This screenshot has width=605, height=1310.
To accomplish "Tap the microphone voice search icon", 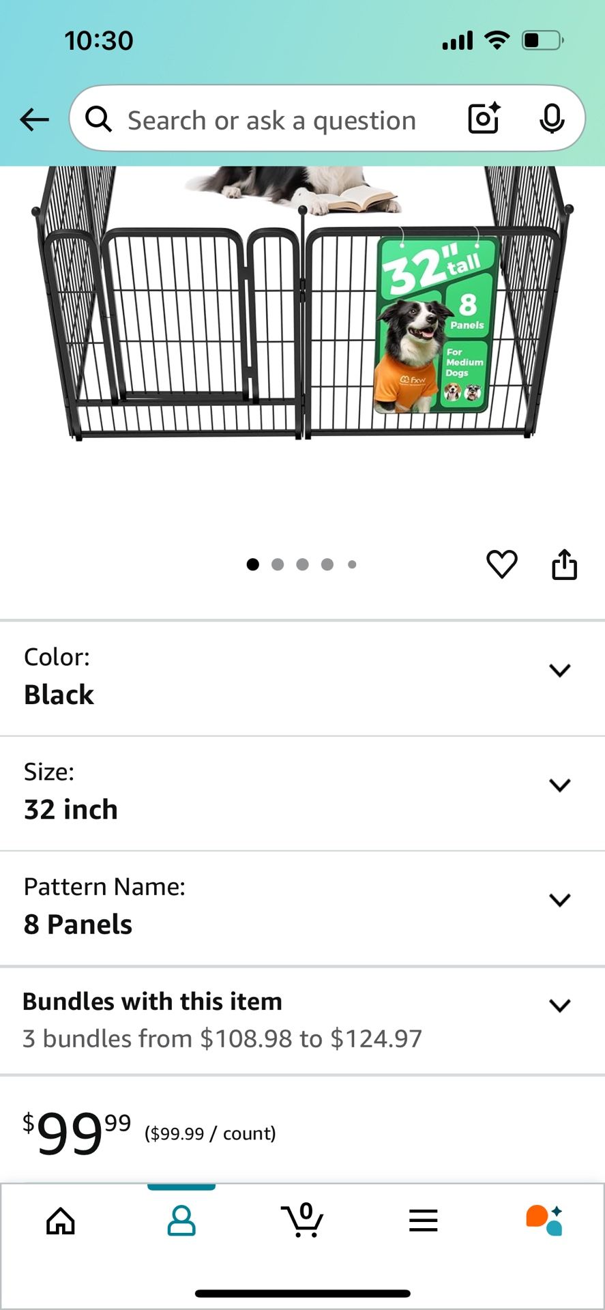I will 551,119.
